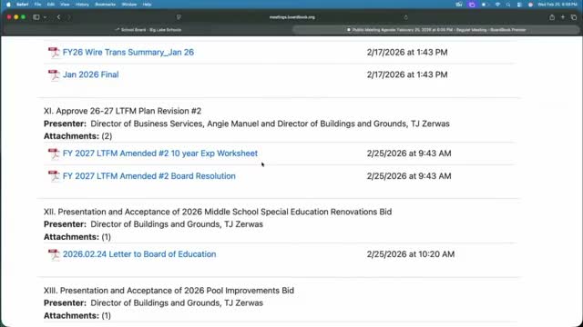Click PDF icon for 10 year Exp Worksheet
Viewport: 583px width, 327px height.
[x=54, y=154]
